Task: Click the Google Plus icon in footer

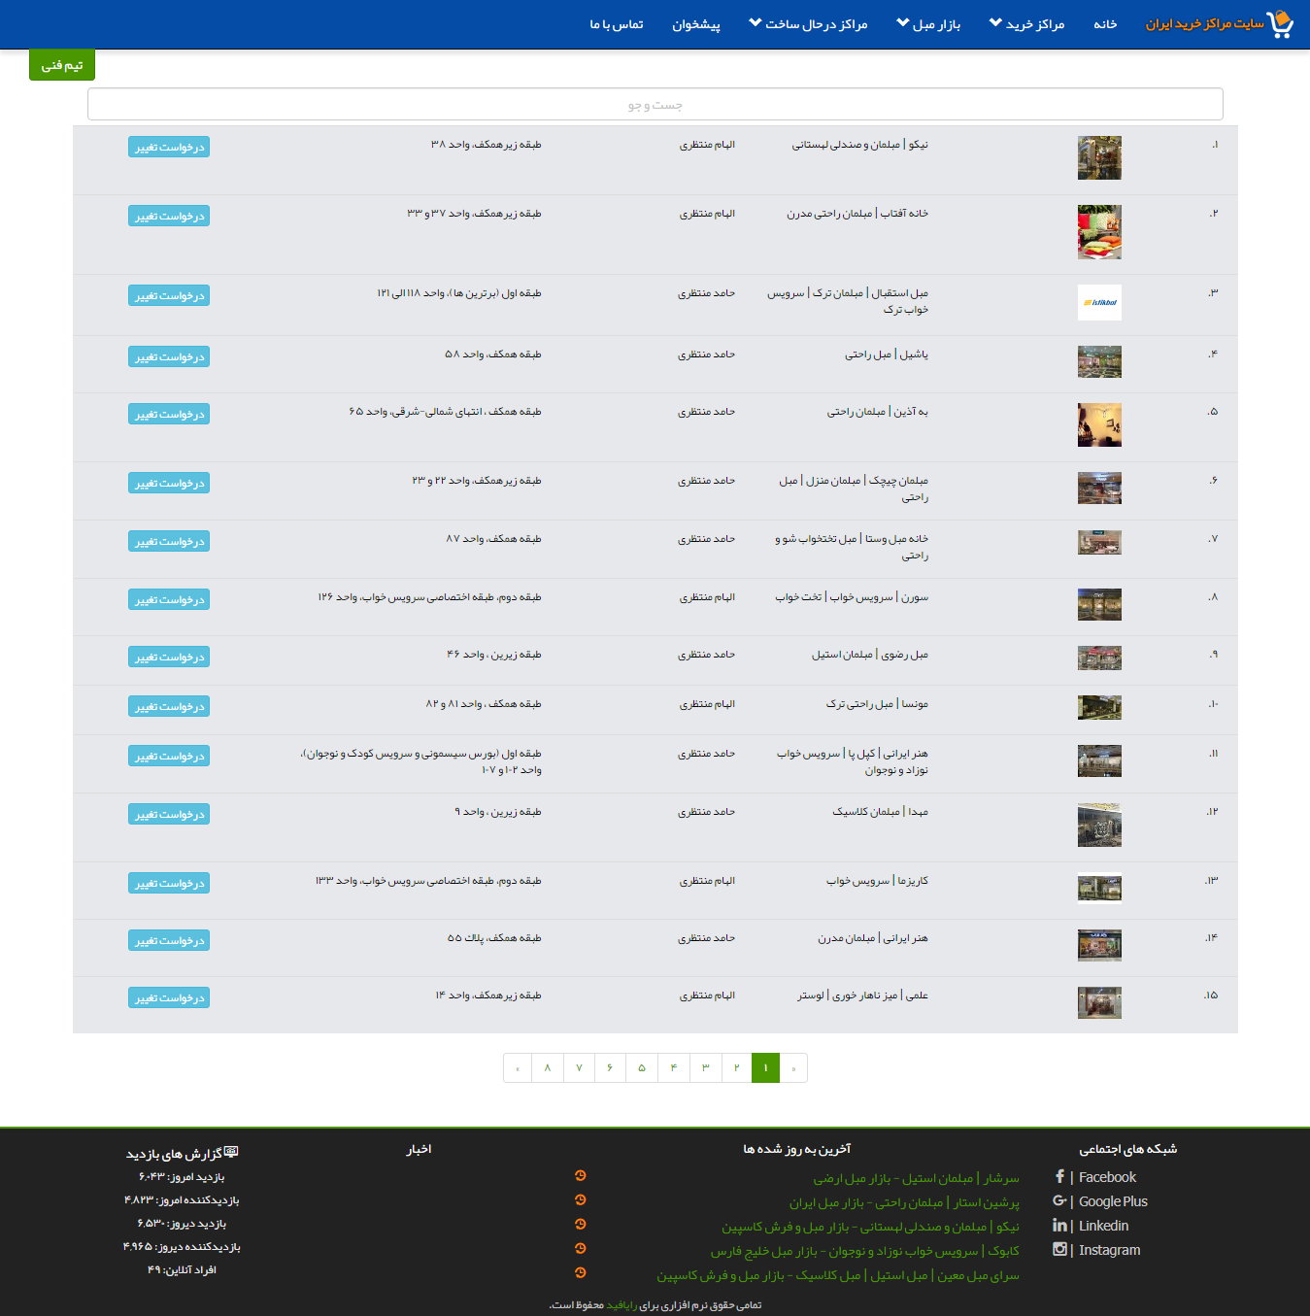Action: [1059, 1201]
